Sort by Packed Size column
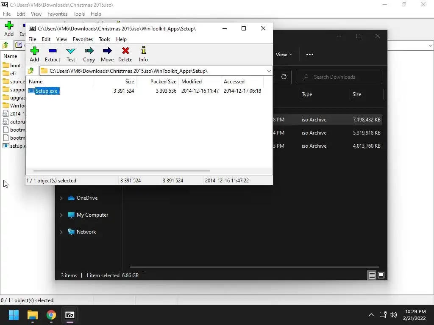 click(x=157, y=82)
